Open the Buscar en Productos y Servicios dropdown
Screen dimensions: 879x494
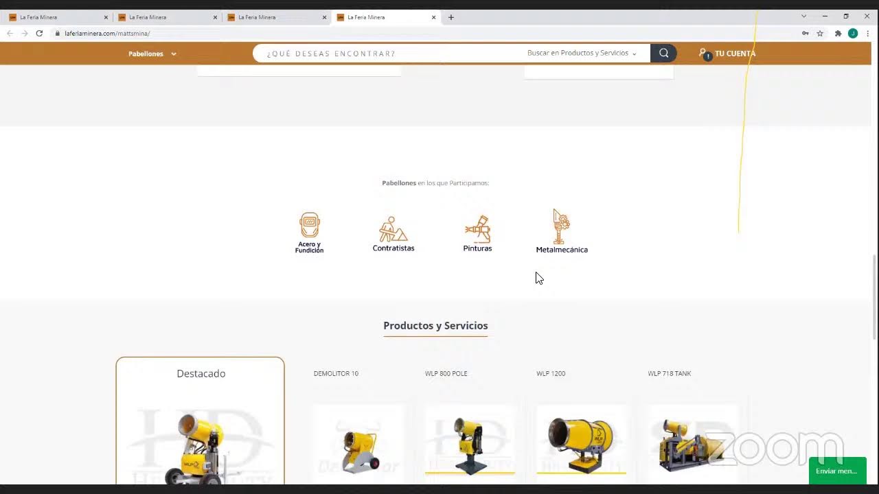[582, 54]
